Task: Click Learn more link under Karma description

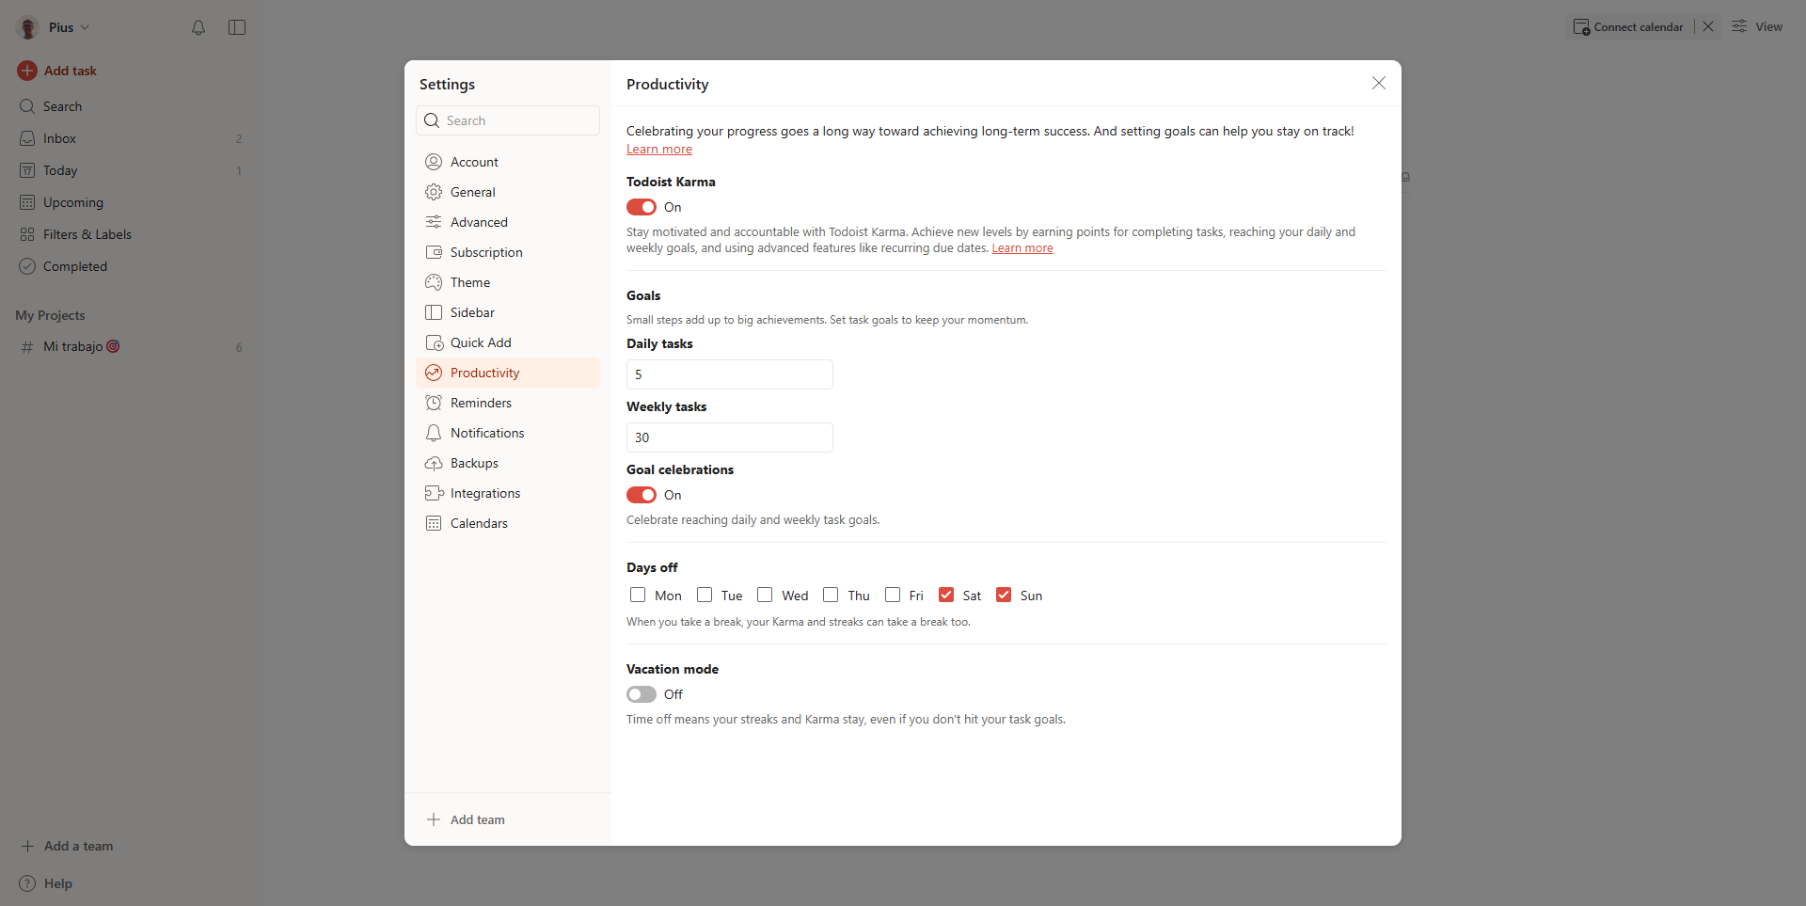Action: pyautogui.click(x=1022, y=248)
